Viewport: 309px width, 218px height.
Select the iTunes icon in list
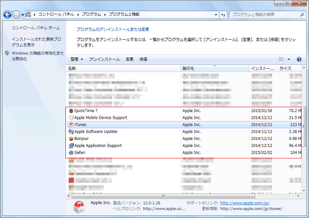click(x=71, y=124)
